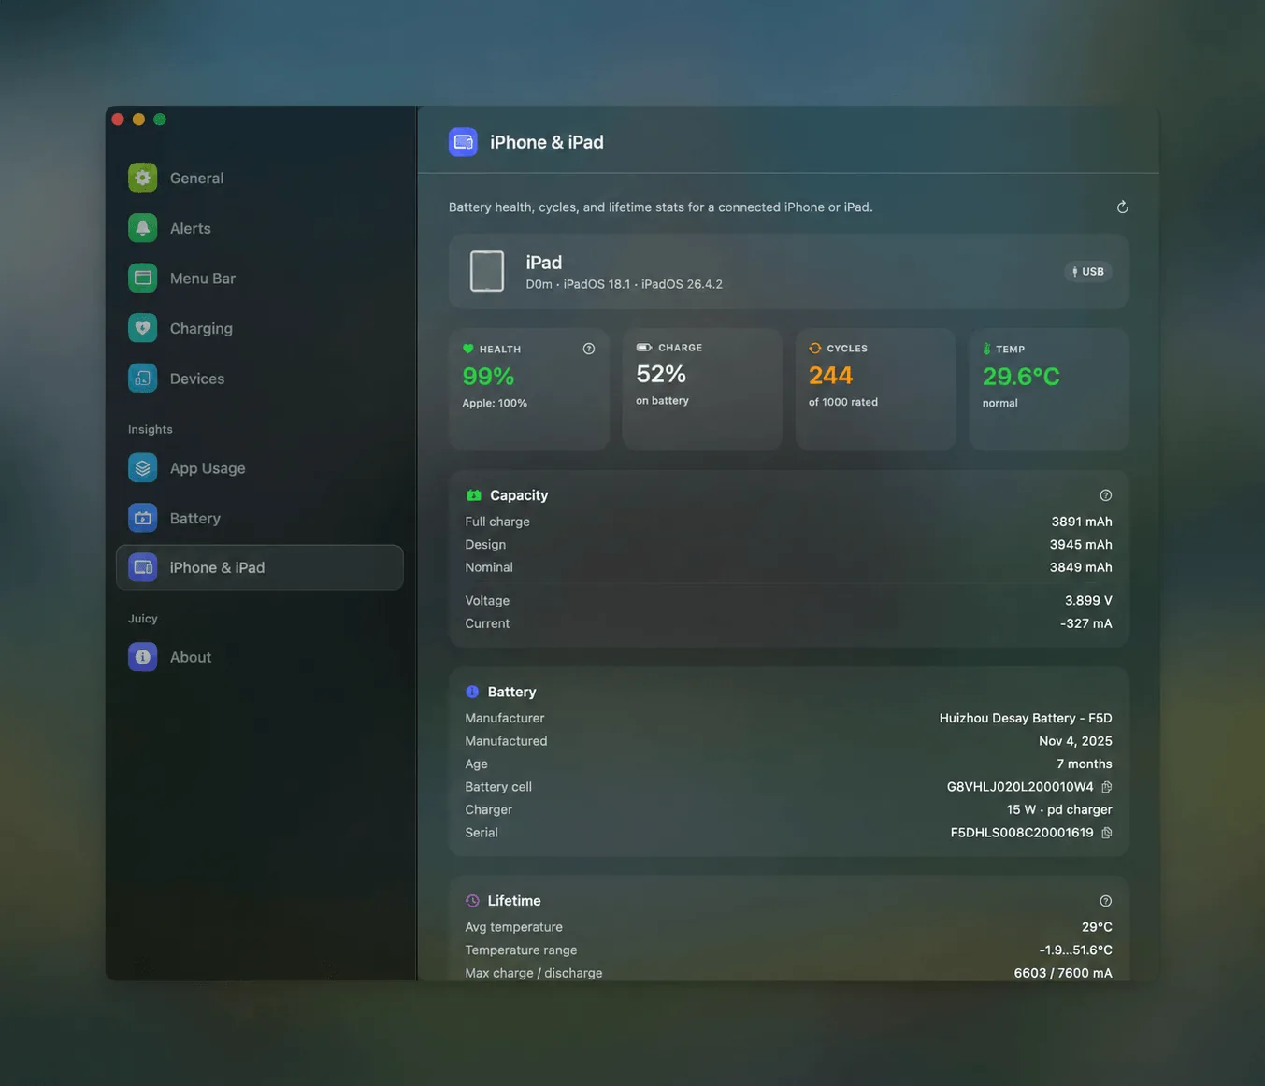The width and height of the screenshot is (1265, 1086).
Task: Click the G8VHLJ020L200010W4 cell code
Action: pyautogui.click(x=1020, y=787)
